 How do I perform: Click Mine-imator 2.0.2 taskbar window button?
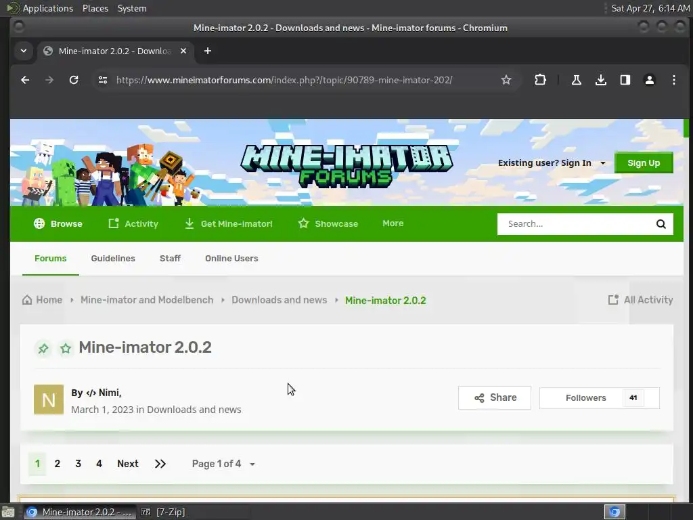79,512
